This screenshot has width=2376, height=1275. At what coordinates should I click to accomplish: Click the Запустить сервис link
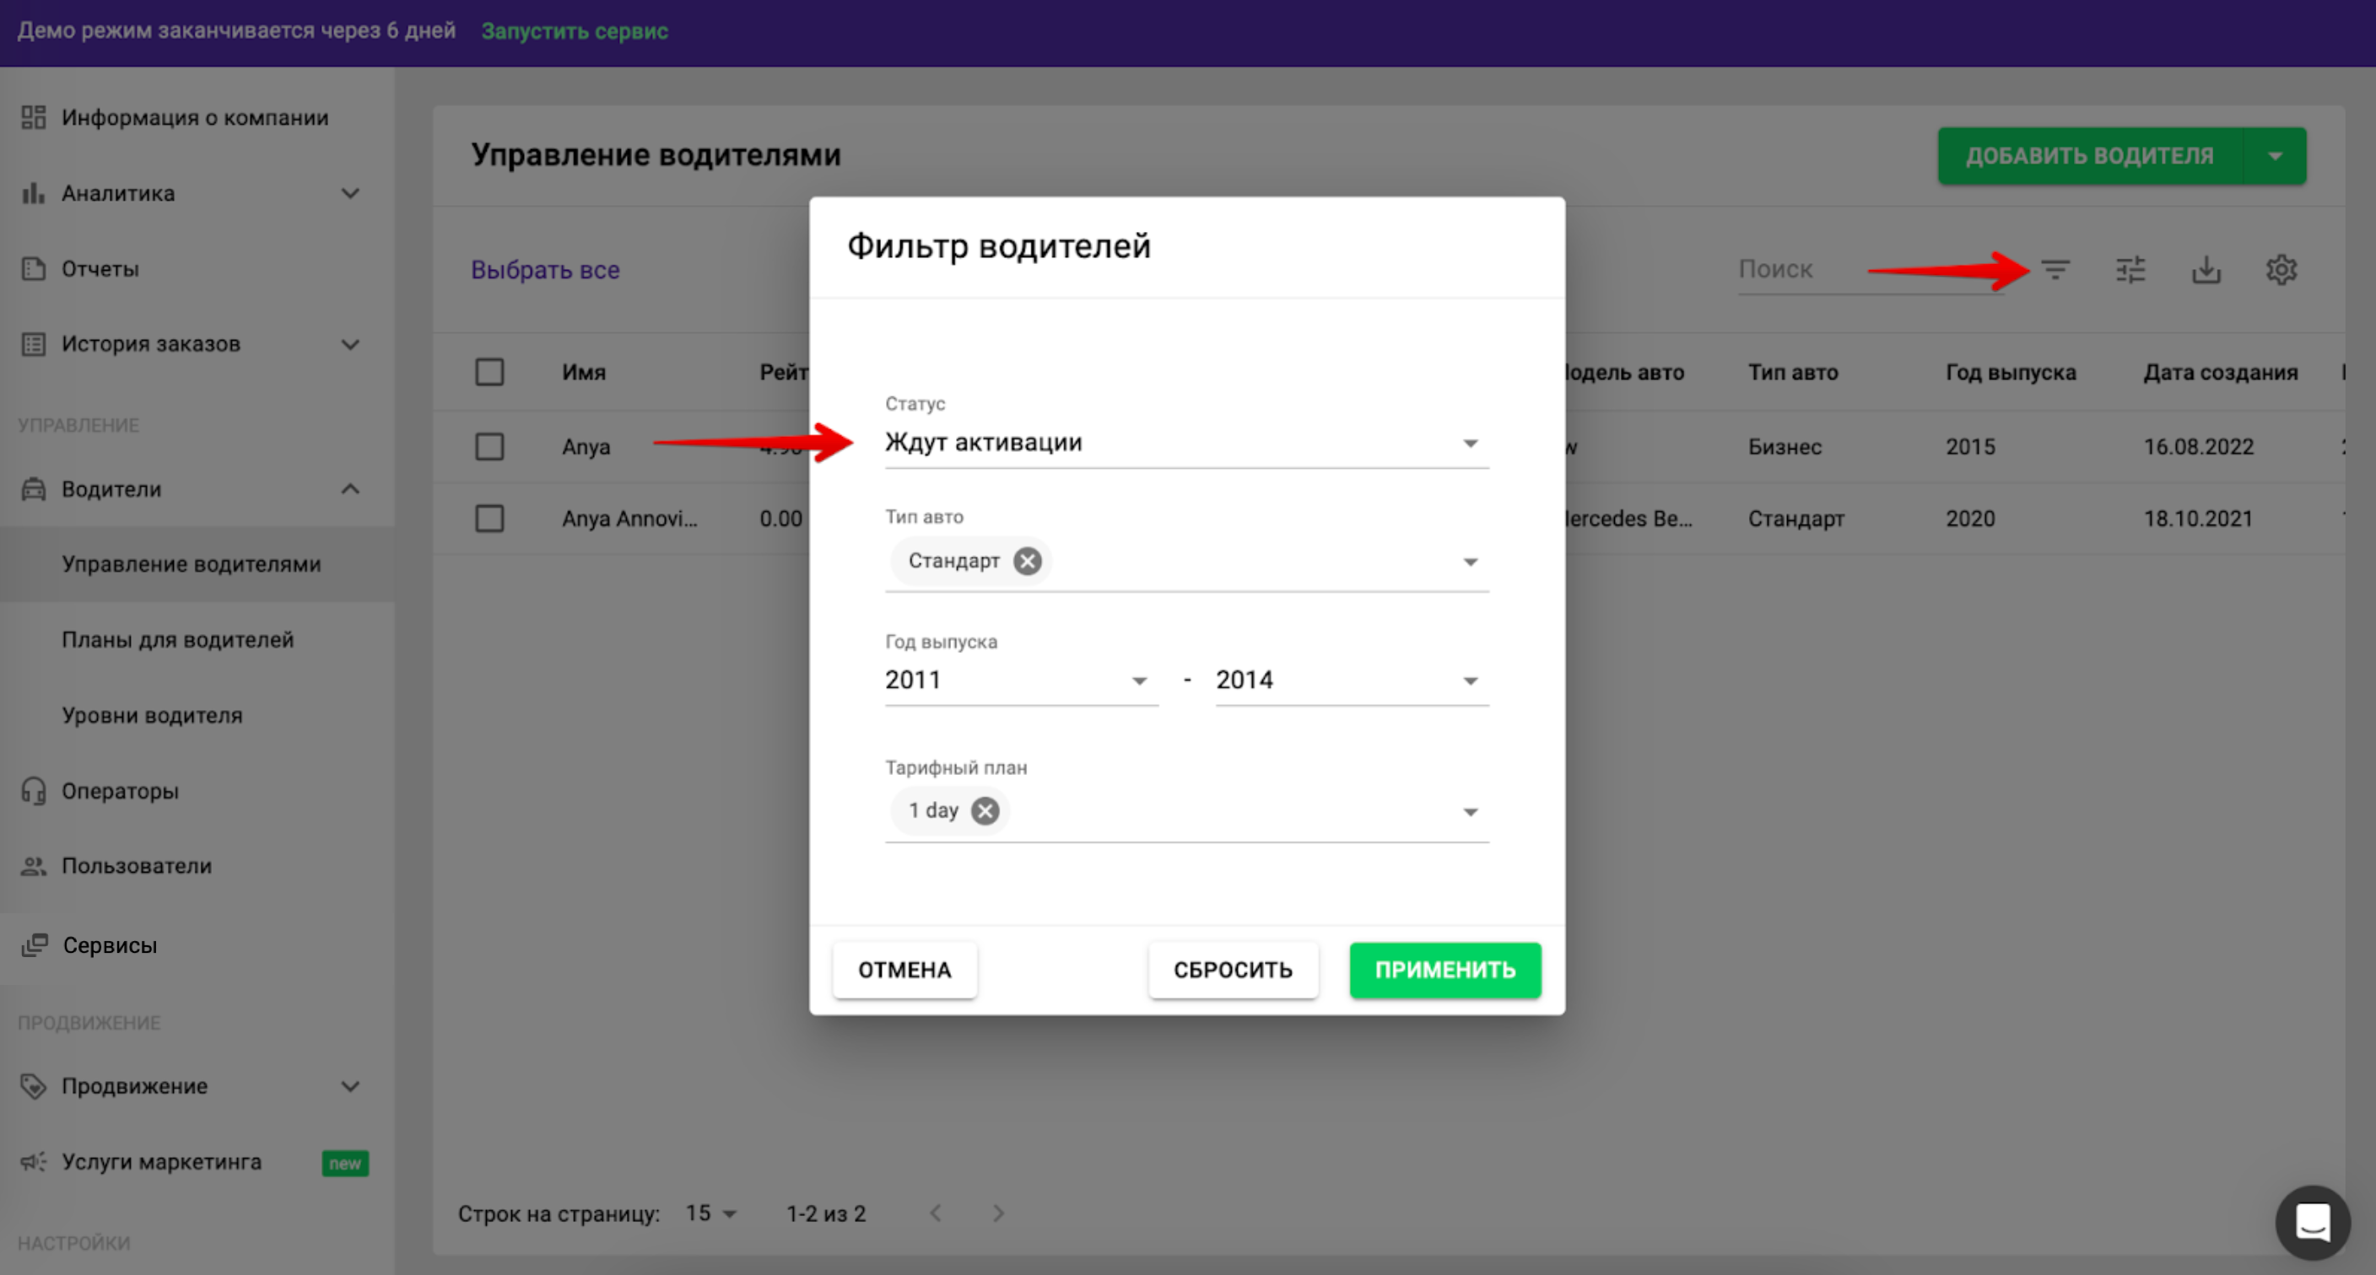coord(574,30)
